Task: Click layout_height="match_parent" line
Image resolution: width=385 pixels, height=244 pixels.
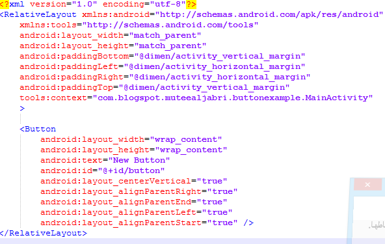Action: pyautogui.click(x=113, y=46)
